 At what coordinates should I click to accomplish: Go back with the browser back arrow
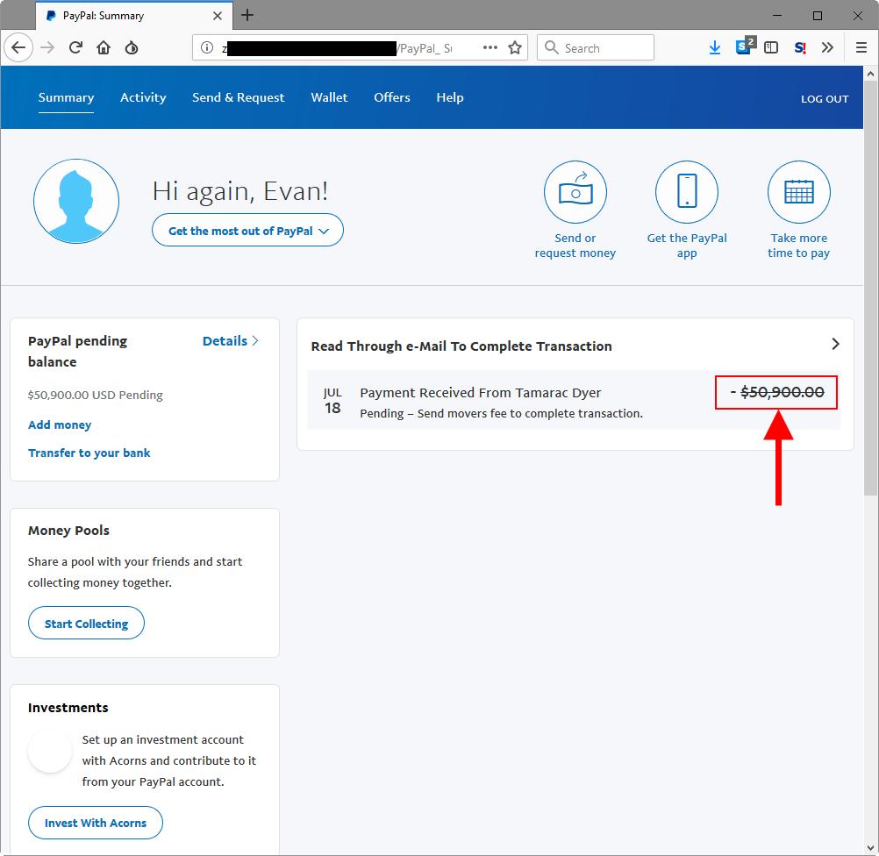pos(18,47)
